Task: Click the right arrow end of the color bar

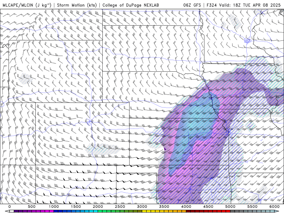Action: 277,211
